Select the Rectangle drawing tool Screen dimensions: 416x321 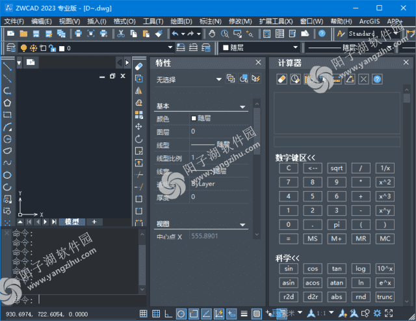coord(7,114)
